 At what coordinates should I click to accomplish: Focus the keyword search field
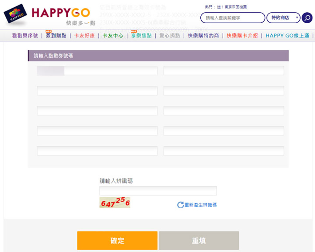coord(233,18)
